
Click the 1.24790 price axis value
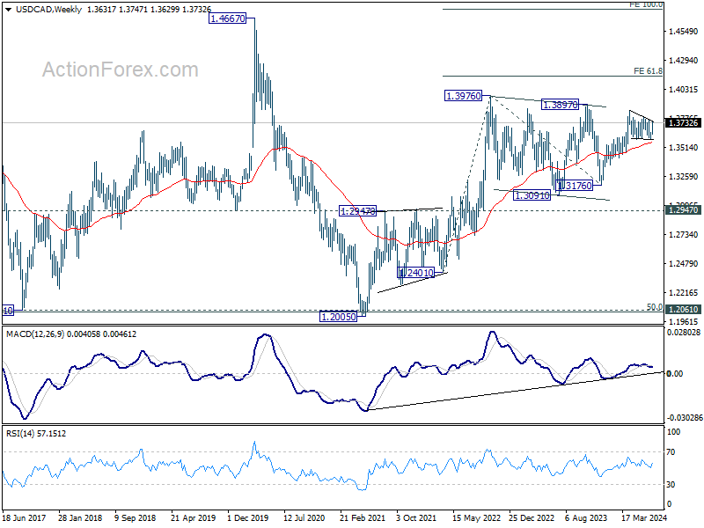684,263
